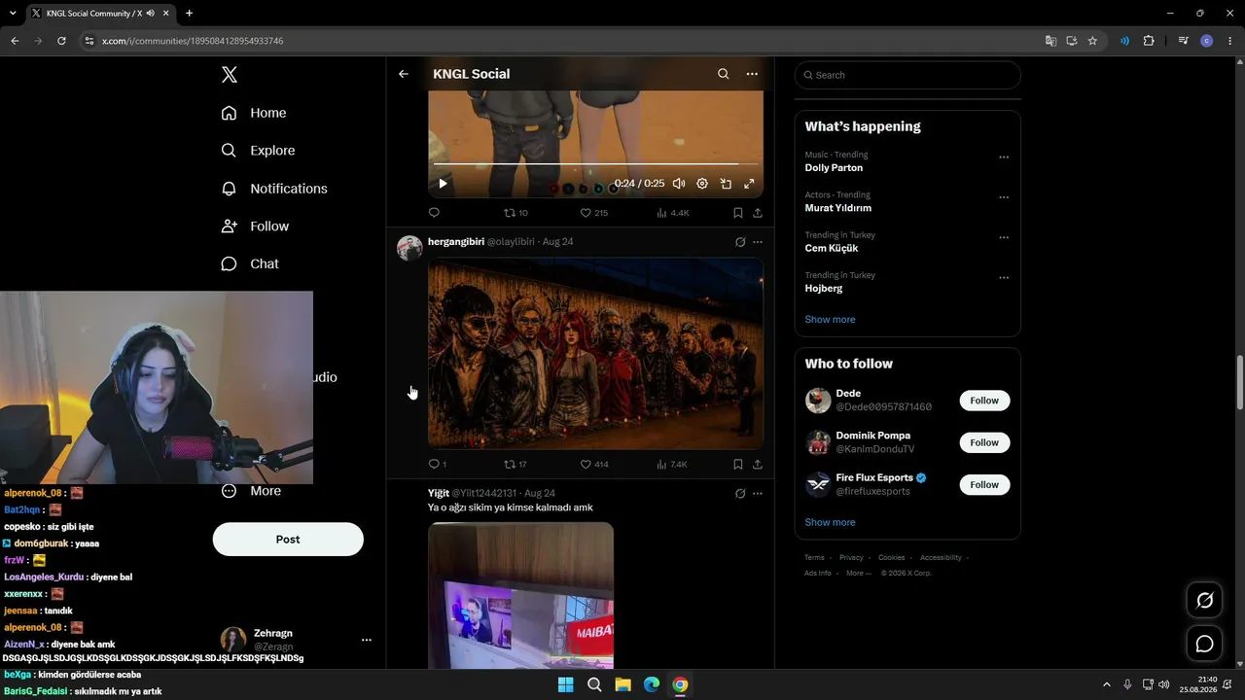Open the mural image in hergangibiri's post

click(595, 353)
